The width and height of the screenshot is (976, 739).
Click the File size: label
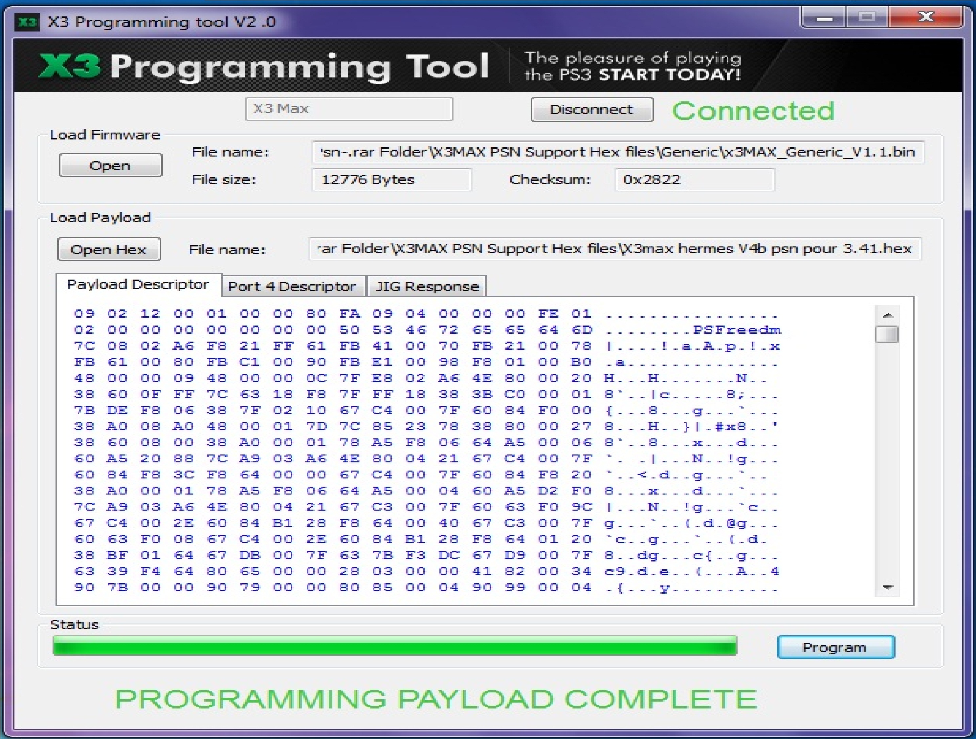coord(224,179)
